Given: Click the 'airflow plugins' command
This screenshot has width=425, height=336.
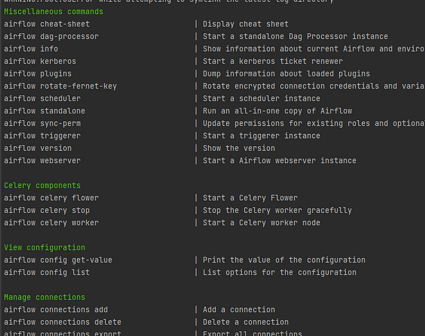Looking at the screenshot, I should tap(38, 74).
